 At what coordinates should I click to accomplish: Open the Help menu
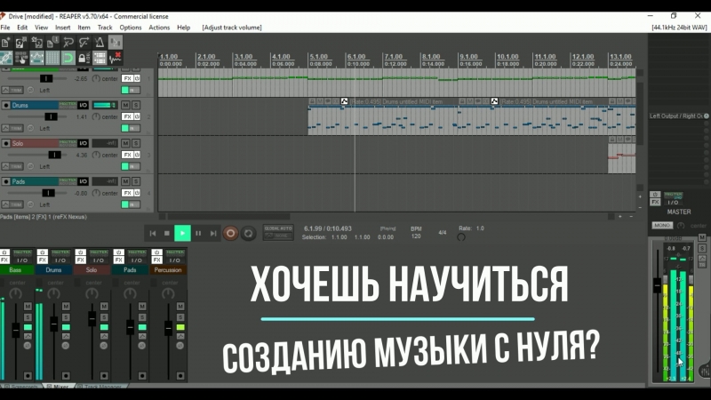184,28
